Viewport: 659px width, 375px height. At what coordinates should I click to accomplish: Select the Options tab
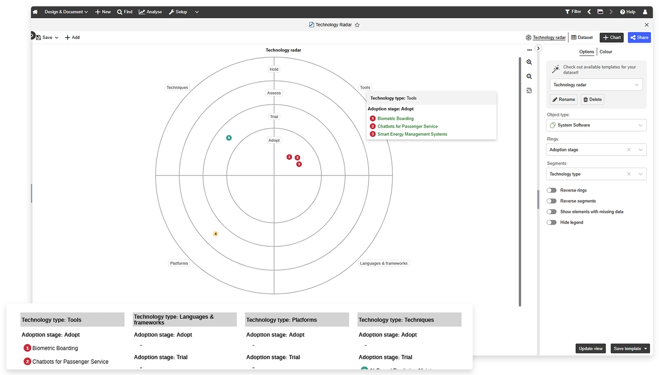(x=587, y=52)
